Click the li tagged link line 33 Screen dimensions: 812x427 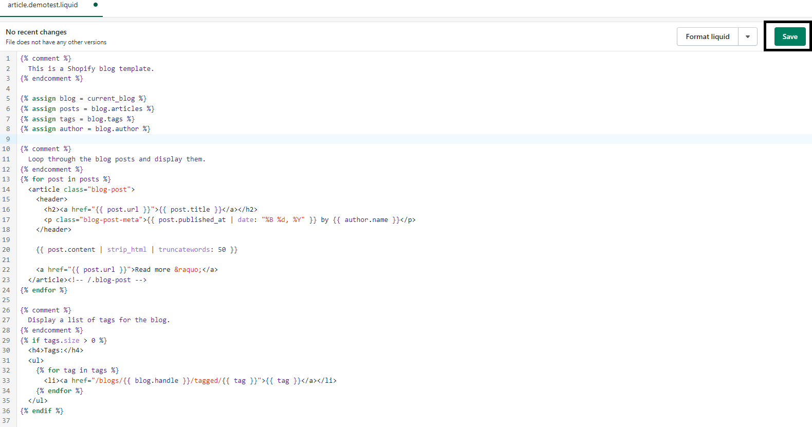click(x=190, y=381)
